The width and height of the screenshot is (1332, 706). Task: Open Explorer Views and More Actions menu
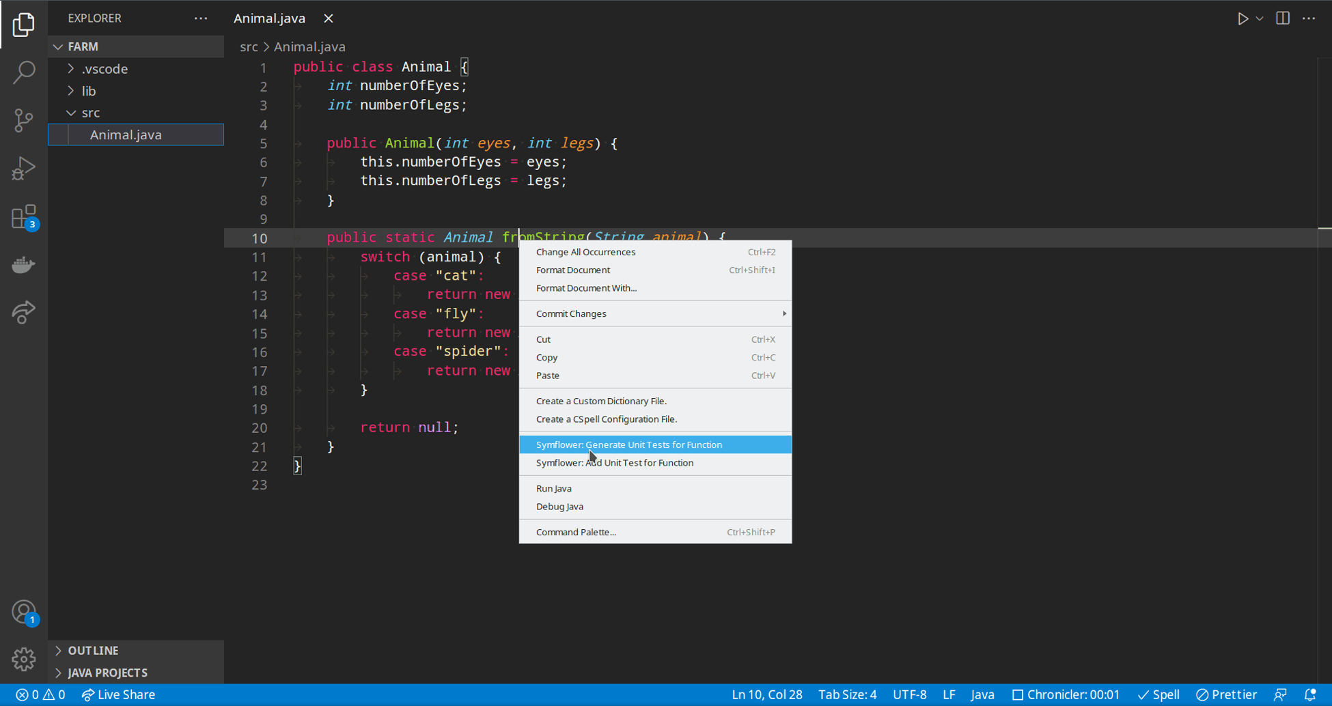(x=201, y=18)
